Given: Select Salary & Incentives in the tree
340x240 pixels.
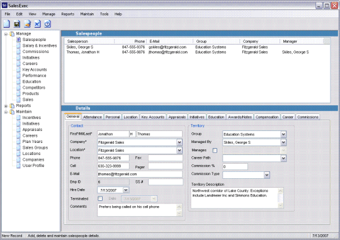Looking at the screenshot, I should (40, 45).
